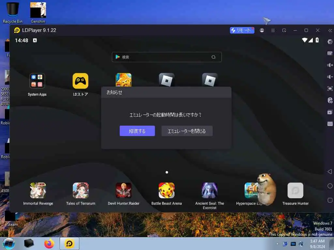Click the LDPlayer taskbar button
This screenshot has width=334, height=250.
tap(69, 243)
